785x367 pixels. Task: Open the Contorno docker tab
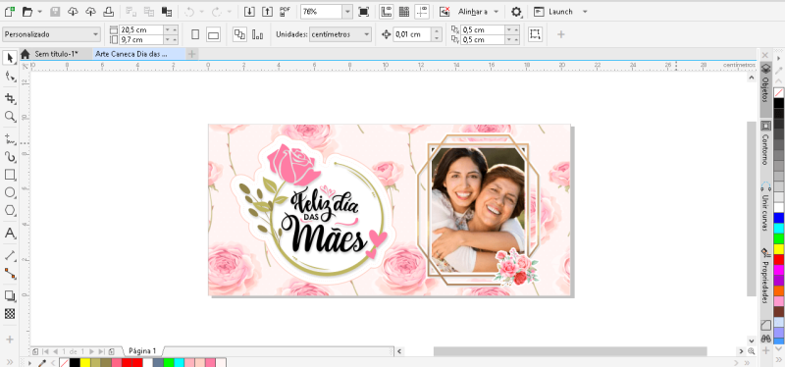pos(765,143)
